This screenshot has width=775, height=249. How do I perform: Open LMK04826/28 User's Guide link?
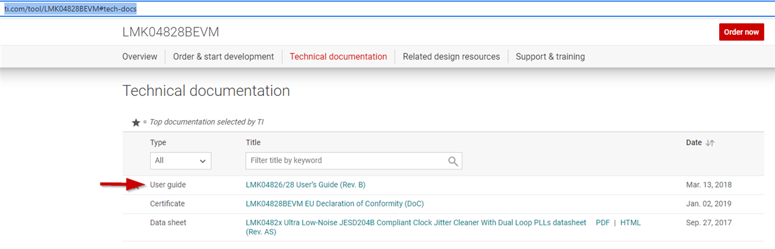click(x=305, y=185)
